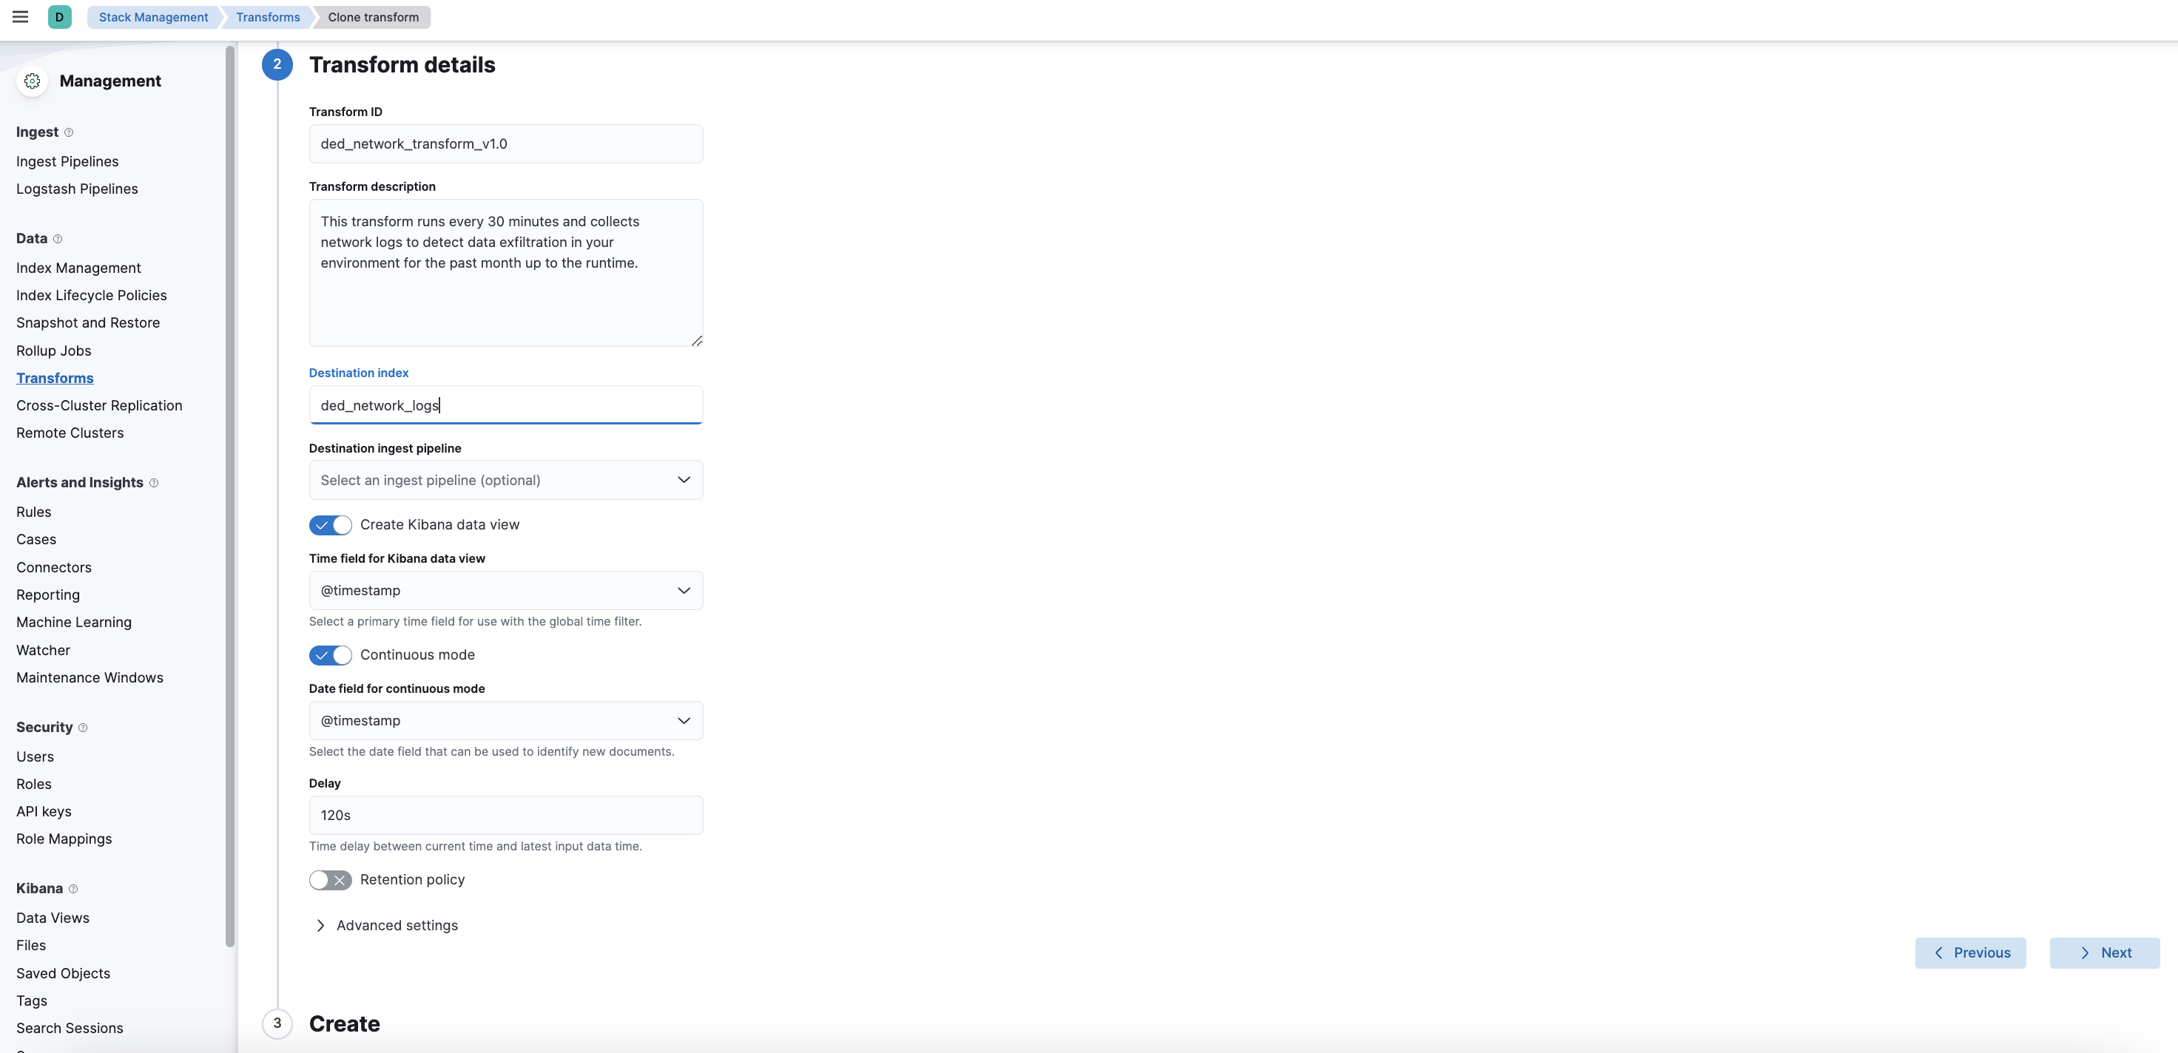This screenshot has height=1053, width=2178.
Task: Click info icon next to Alerts and Insights
Action: coord(154,484)
